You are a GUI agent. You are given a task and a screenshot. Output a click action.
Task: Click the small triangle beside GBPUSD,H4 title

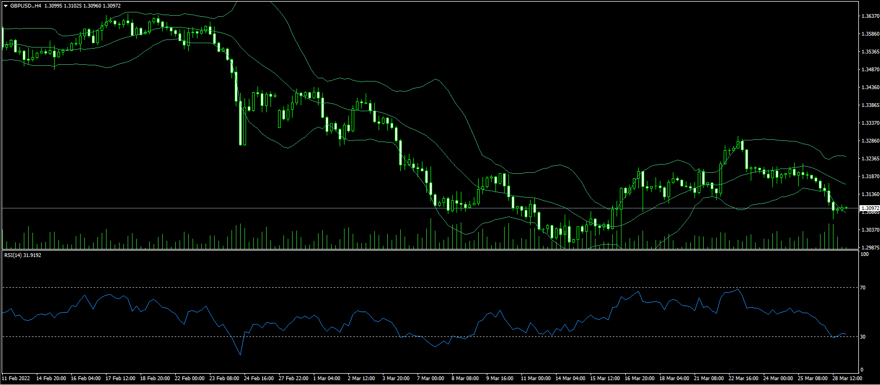pyautogui.click(x=5, y=6)
